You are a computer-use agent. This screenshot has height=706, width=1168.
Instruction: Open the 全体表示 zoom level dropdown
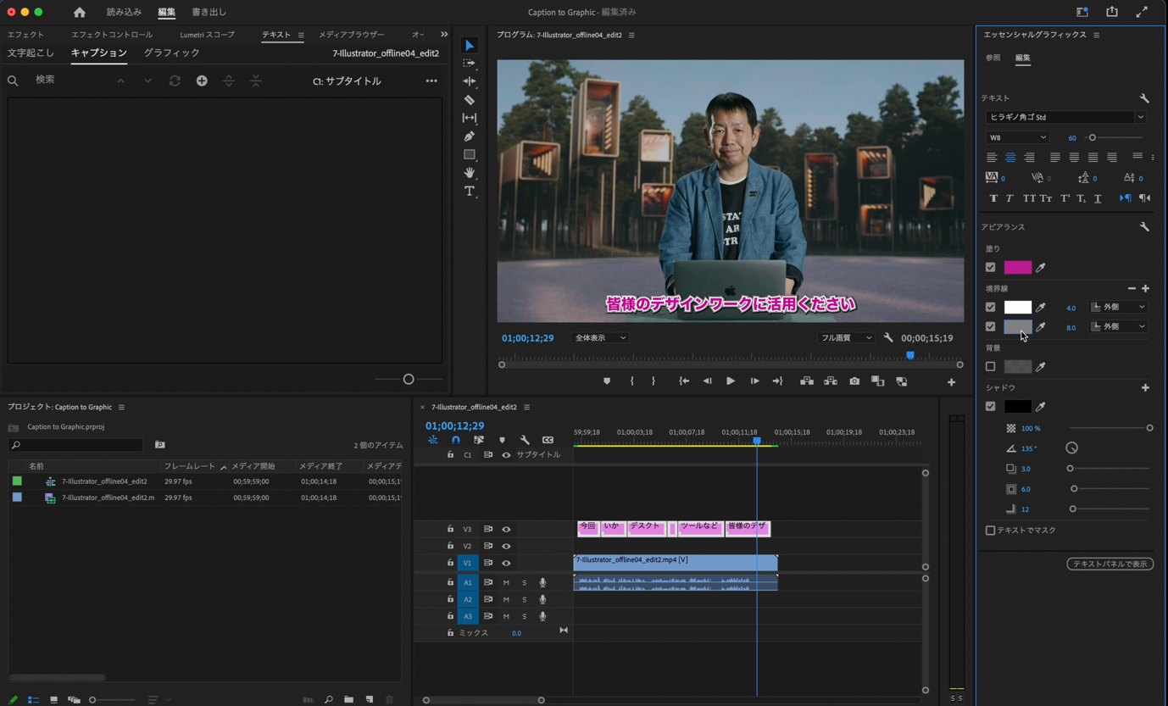click(x=600, y=338)
